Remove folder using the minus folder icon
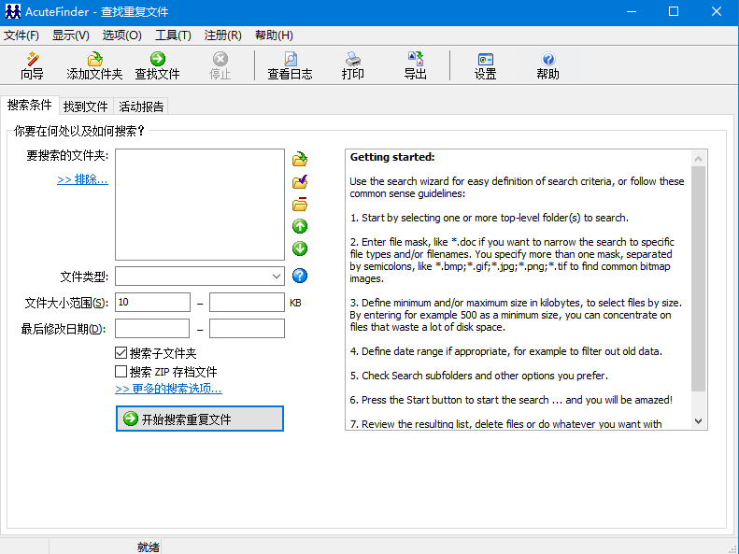This screenshot has width=739, height=554. (300, 204)
